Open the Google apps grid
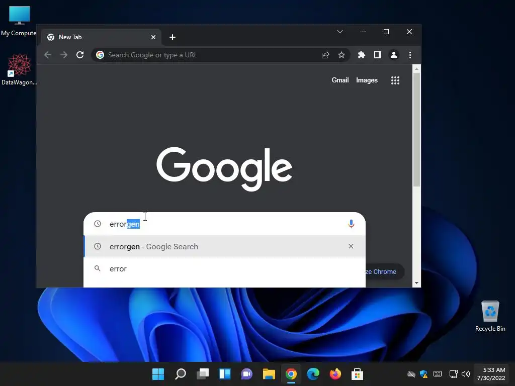This screenshot has height=386, width=515. point(395,80)
